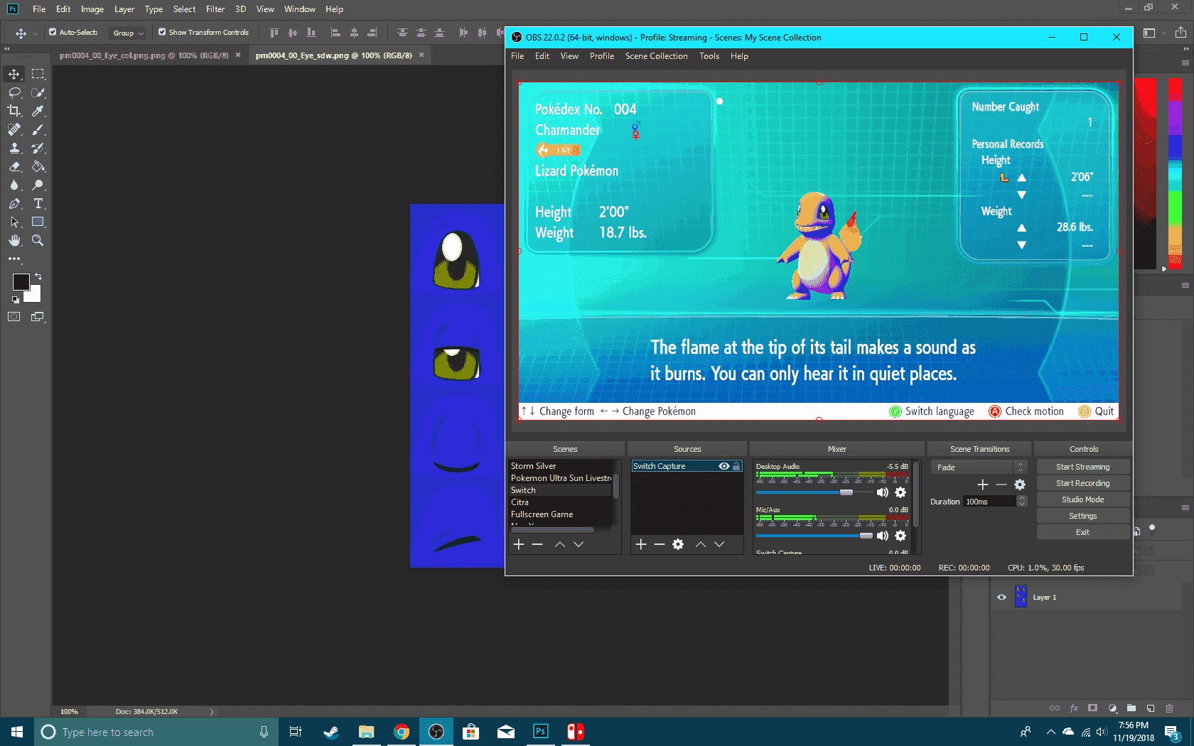Open Desktop Audio settings gear in Mixer
Viewport: 1194px width, 746px height.
coord(900,492)
